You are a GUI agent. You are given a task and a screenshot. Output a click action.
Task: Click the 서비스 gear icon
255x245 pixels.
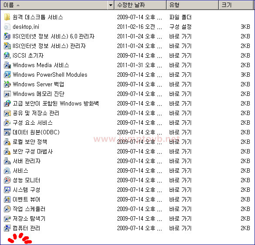click(7, 171)
